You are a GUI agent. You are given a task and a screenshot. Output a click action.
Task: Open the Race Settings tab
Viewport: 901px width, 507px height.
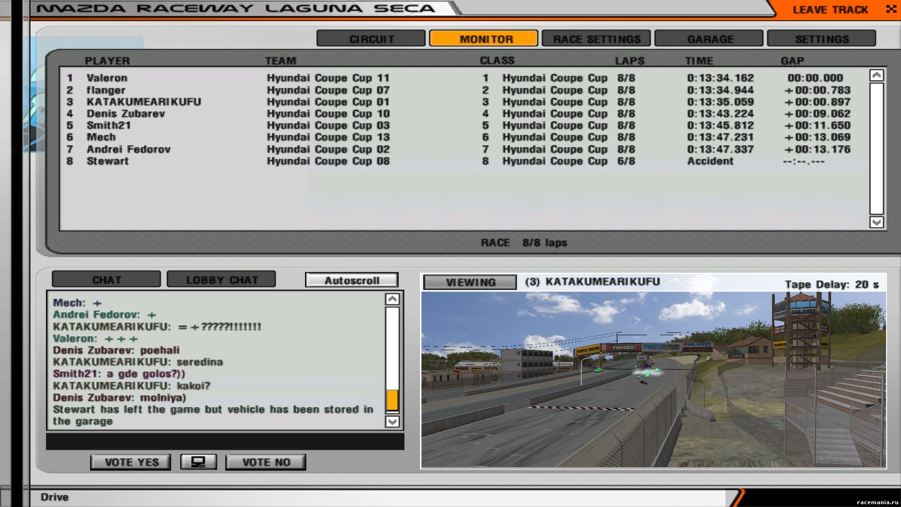pyautogui.click(x=596, y=38)
